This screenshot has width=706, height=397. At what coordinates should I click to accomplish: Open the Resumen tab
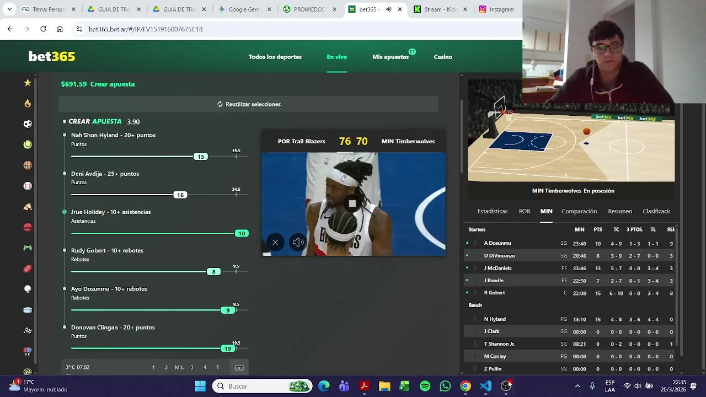point(620,211)
